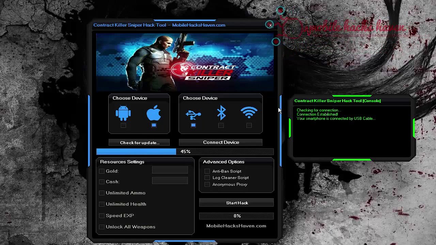Tick the checkbox under Android icon
The height and width of the screenshot is (245, 436).
123,125
